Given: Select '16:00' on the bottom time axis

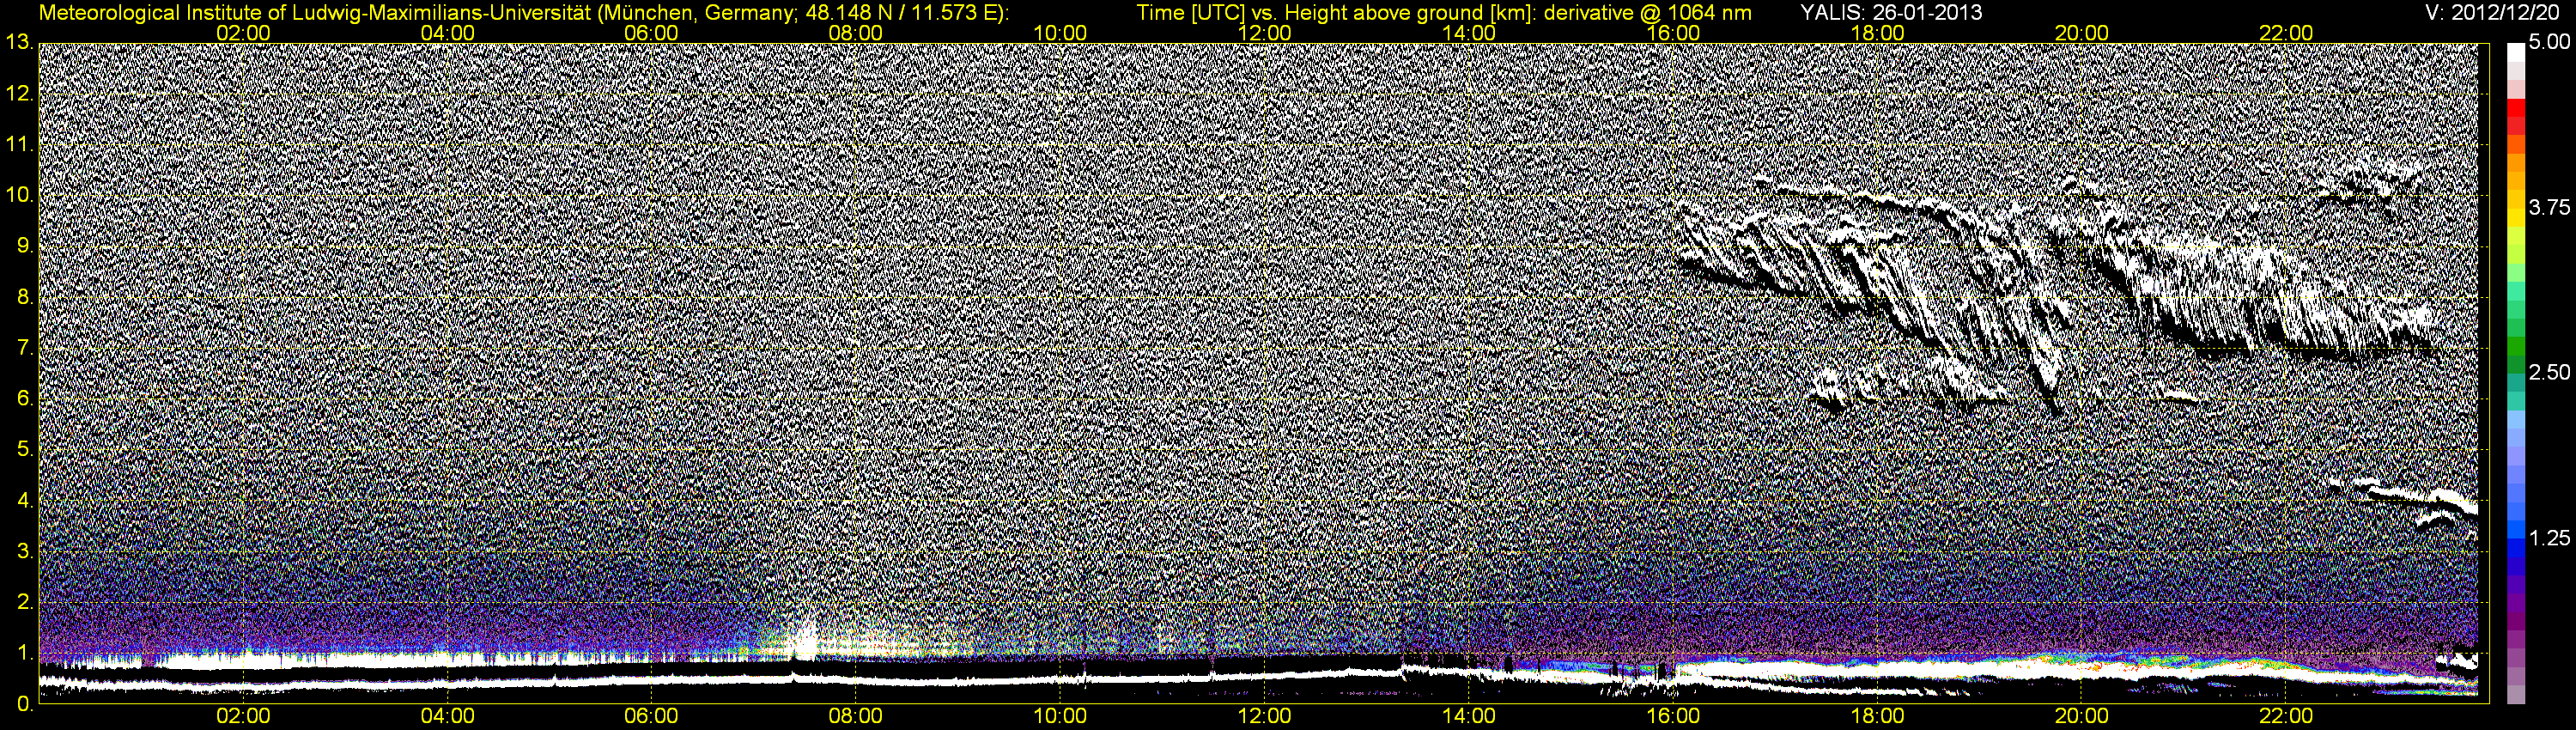Looking at the screenshot, I should click(x=1673, y=717).
